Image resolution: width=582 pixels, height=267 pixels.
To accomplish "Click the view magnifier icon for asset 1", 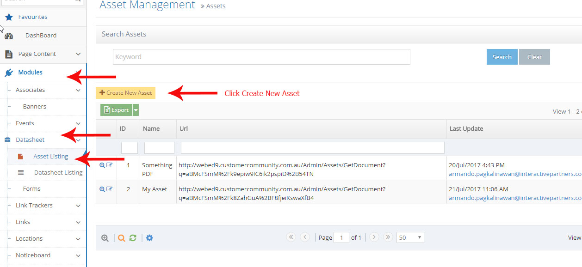I will 102,164.
